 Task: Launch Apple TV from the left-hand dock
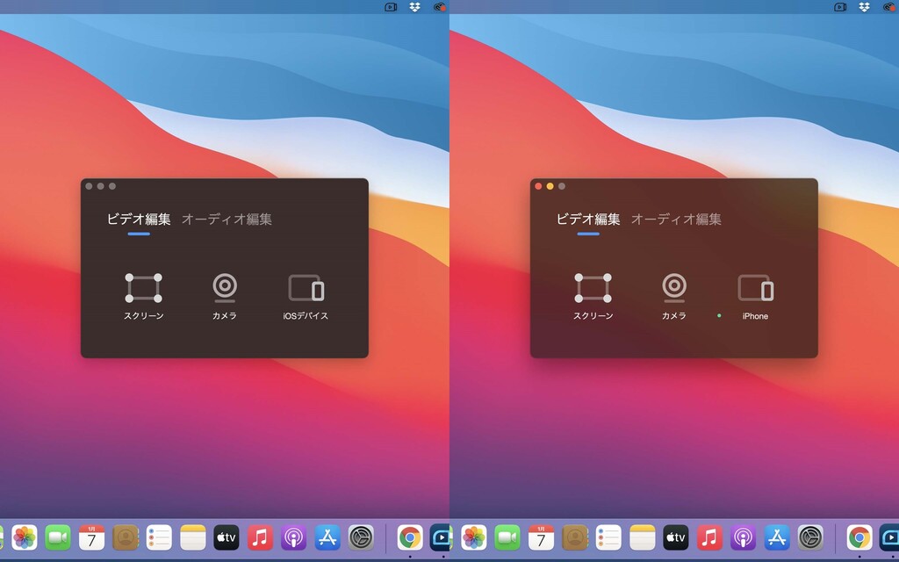click(x=227, y=538)
